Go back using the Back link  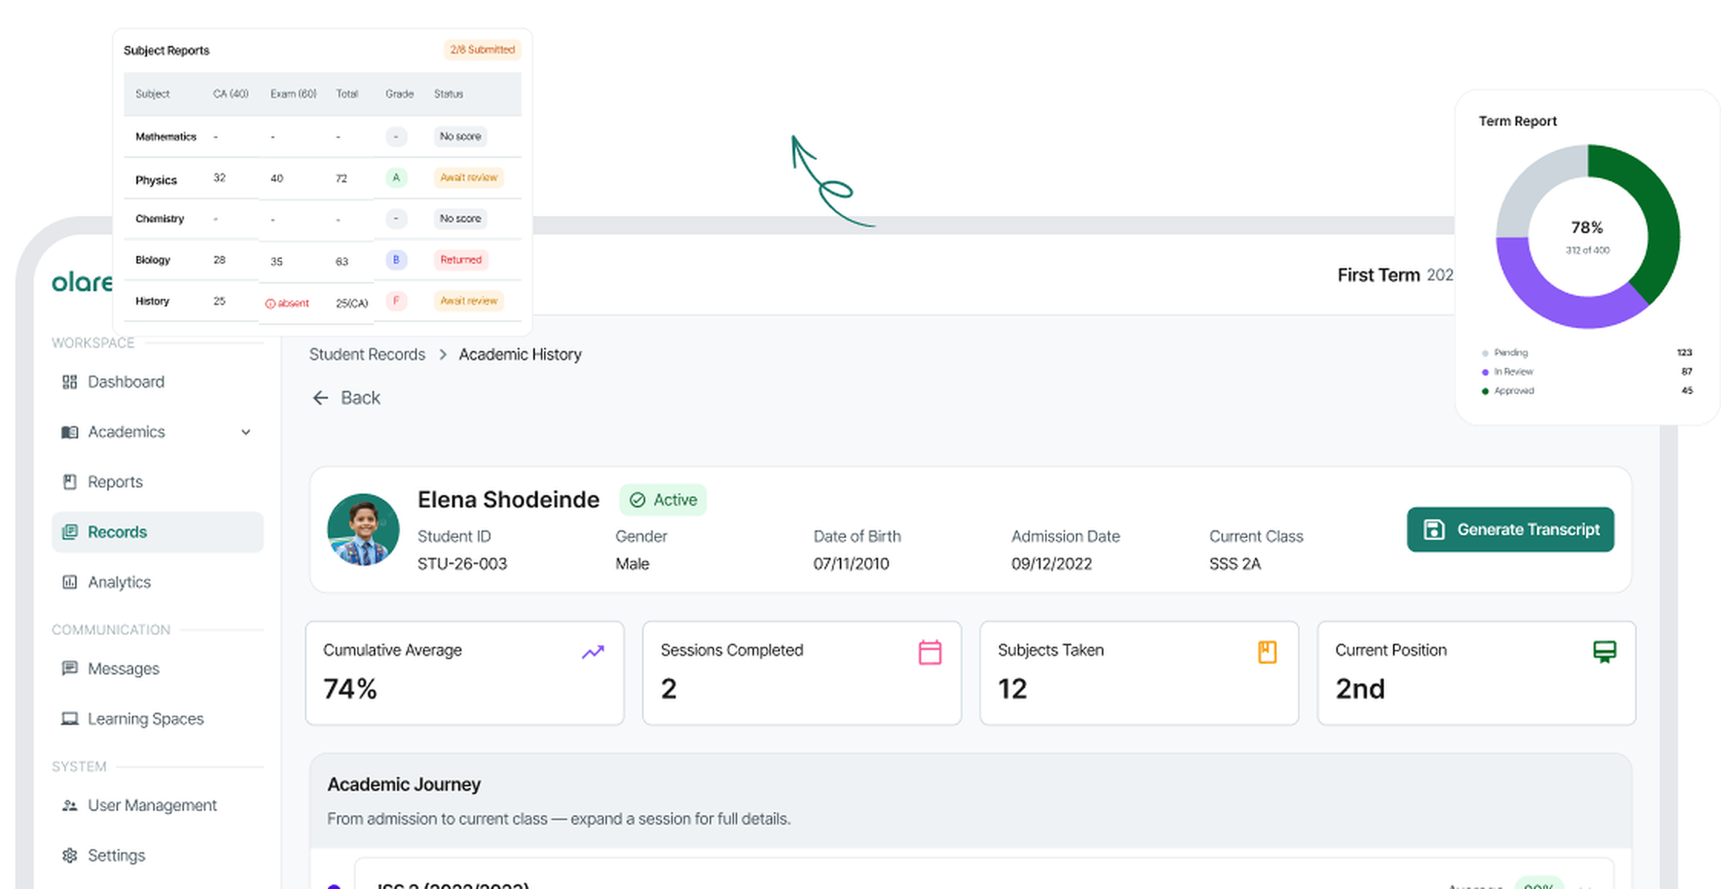pyautogui.click(x=346, y=398)
